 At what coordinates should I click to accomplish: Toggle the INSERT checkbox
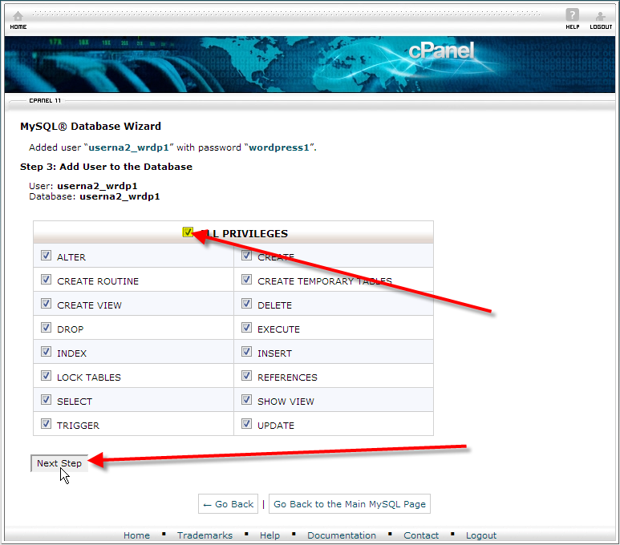[247, 352]
